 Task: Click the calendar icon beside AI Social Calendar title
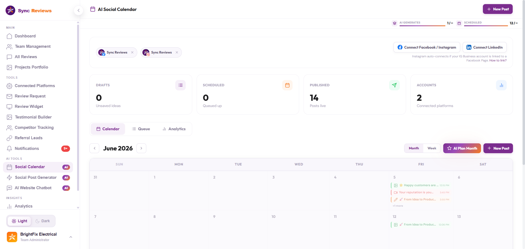pyautogui.click(x=93, y=9)
